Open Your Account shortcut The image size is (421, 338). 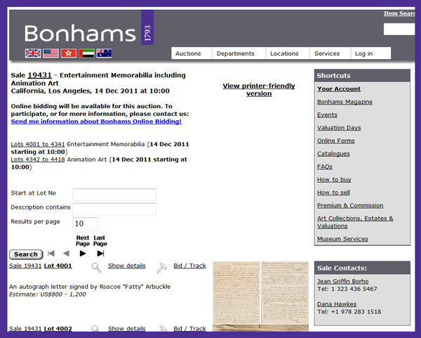coord(339,89)
